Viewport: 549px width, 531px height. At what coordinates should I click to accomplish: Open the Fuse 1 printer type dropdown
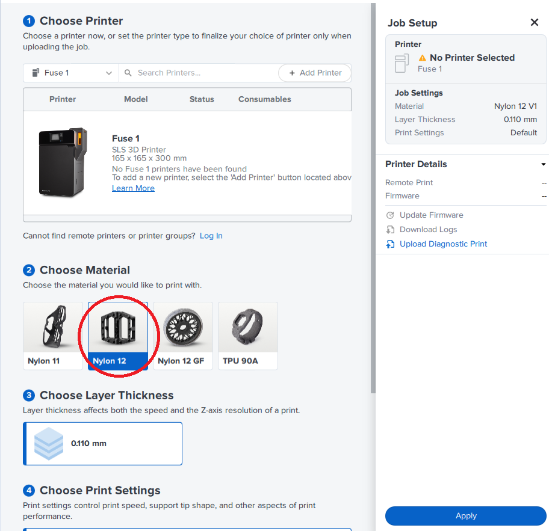pyautogui.click(x=71, y=73)
